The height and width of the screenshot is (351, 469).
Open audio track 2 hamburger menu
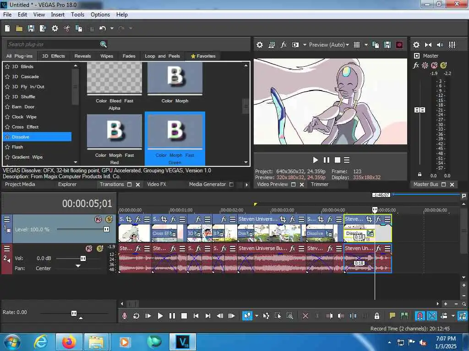coord(7,248)
